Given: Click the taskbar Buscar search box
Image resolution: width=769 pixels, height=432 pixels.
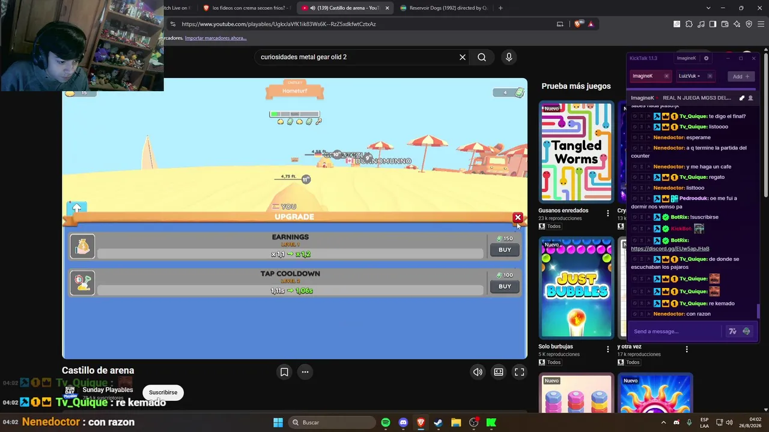Looking at the screenshot, I should click(x=331, y=422).
